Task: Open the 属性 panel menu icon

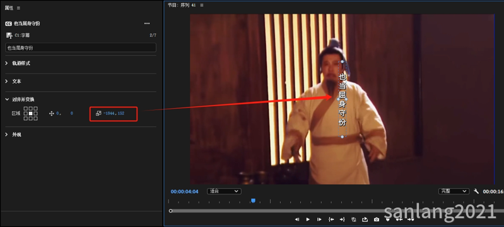Action: (x=19, y=8)
